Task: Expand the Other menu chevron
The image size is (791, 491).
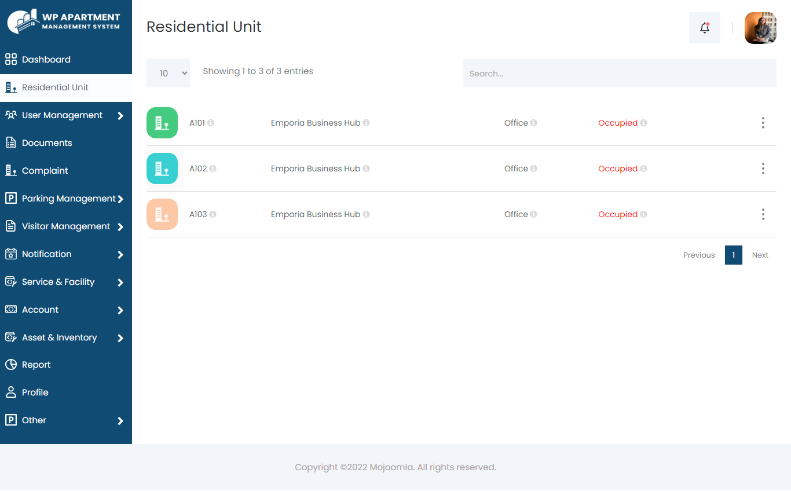Action: [120, 421]
